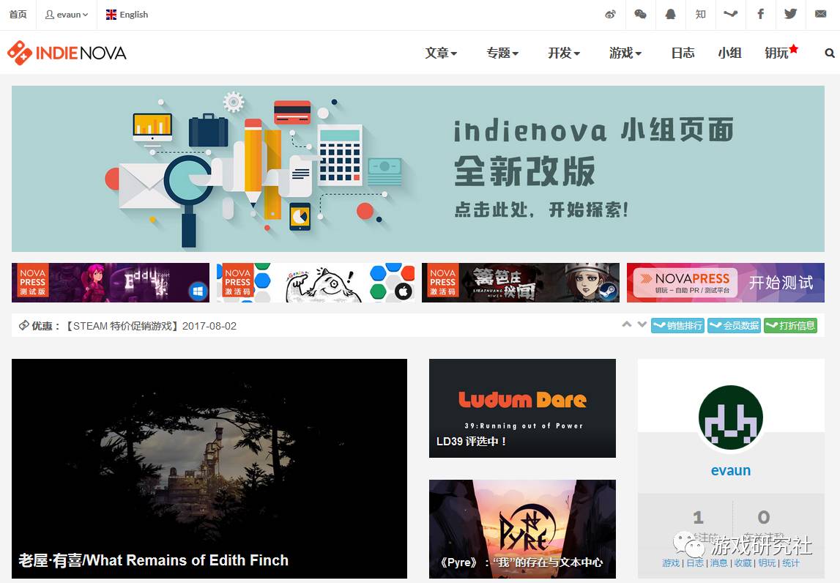Expand the 开发 menu
The image size is (840, 583).
(x=564, y=53)
